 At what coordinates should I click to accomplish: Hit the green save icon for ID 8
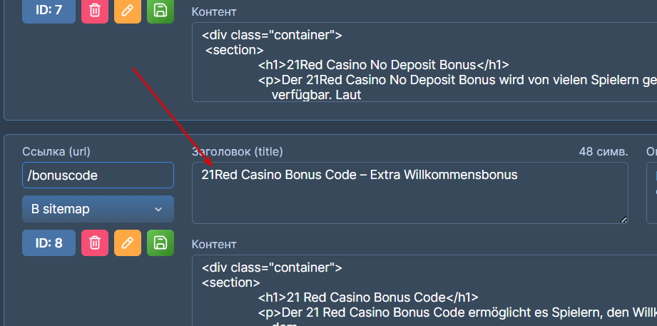point(161,243)
